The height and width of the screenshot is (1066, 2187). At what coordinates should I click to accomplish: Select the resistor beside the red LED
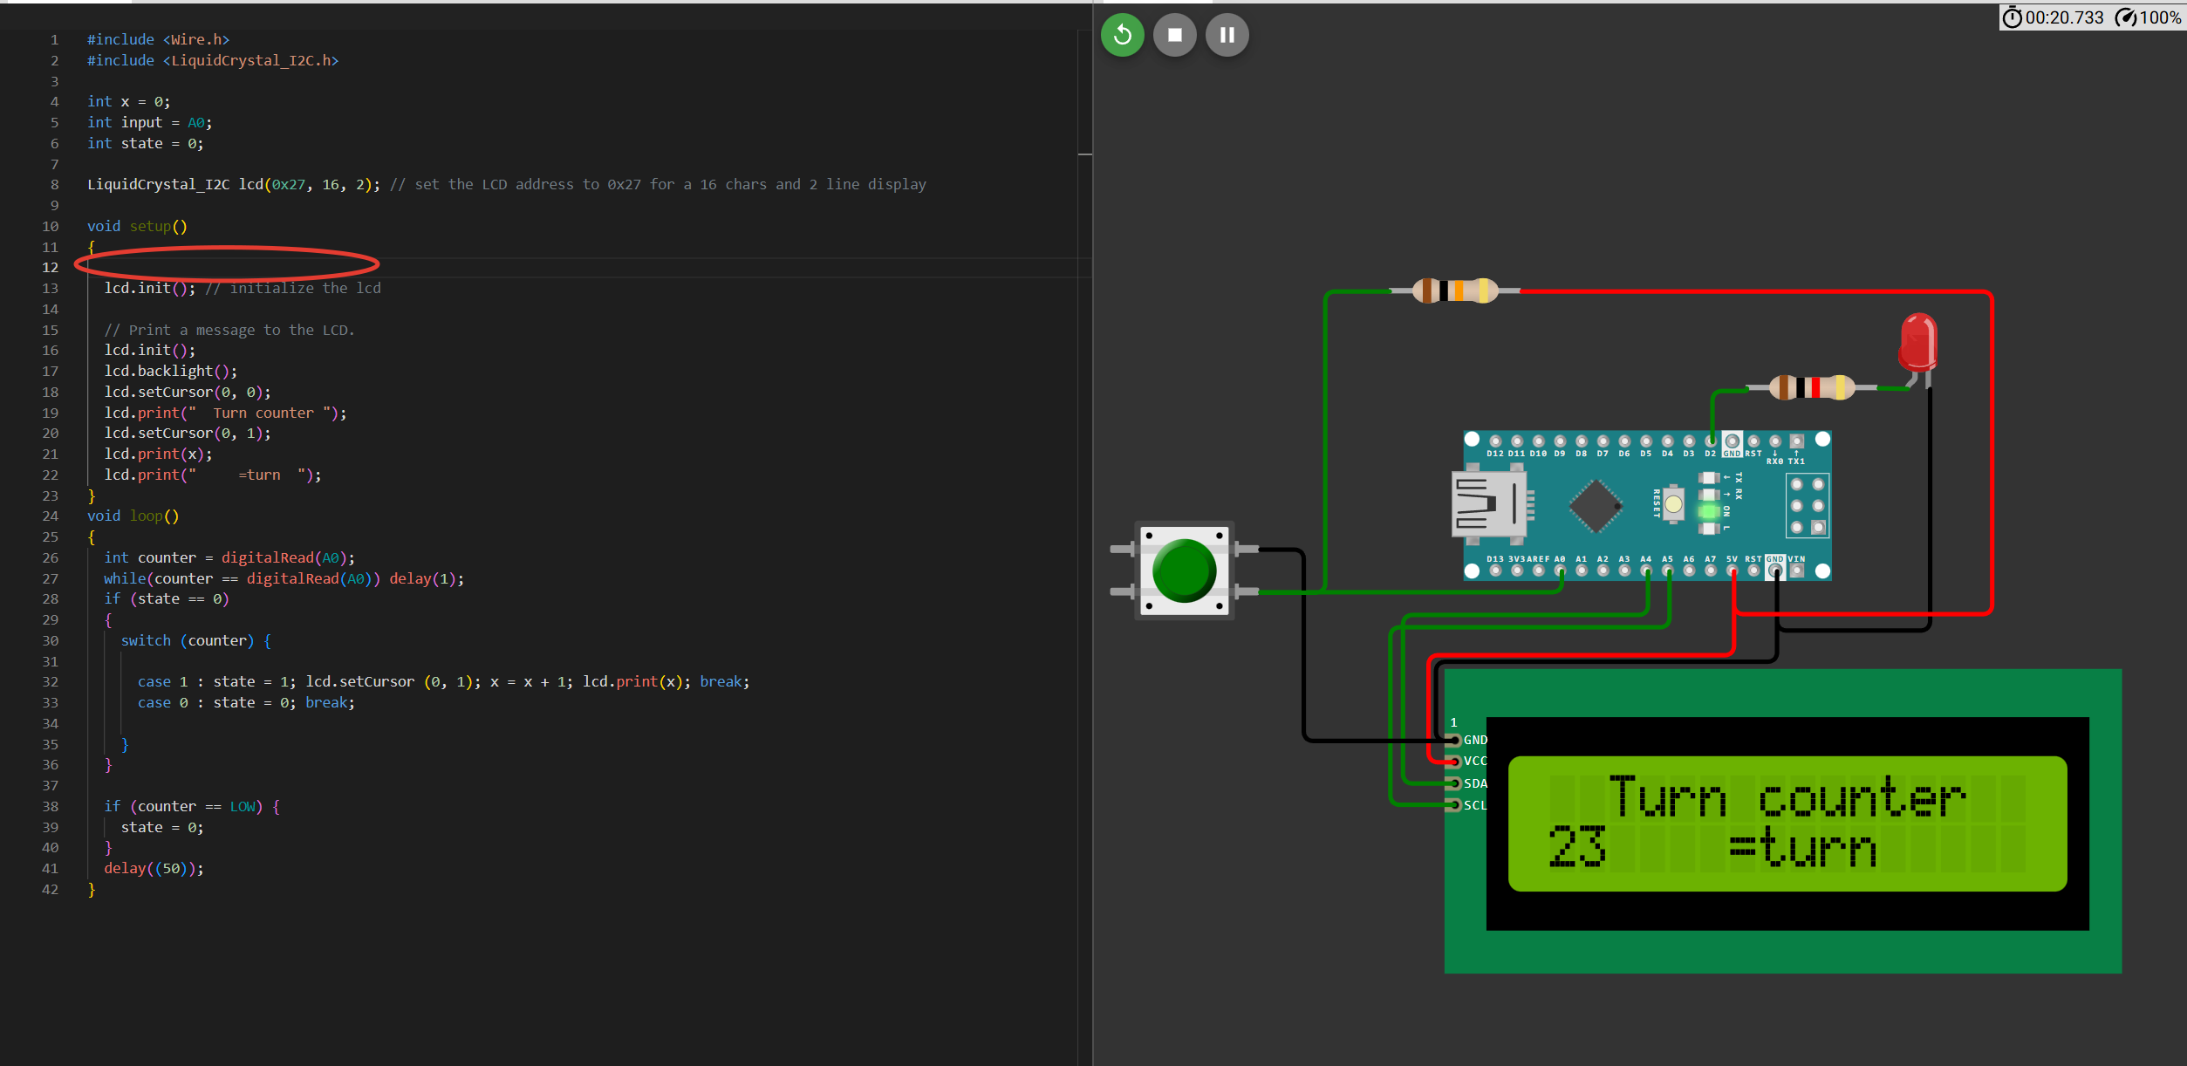pos(1811,387)
